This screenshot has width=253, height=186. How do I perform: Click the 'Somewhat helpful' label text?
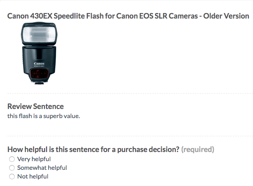click(x=42, y=168)
